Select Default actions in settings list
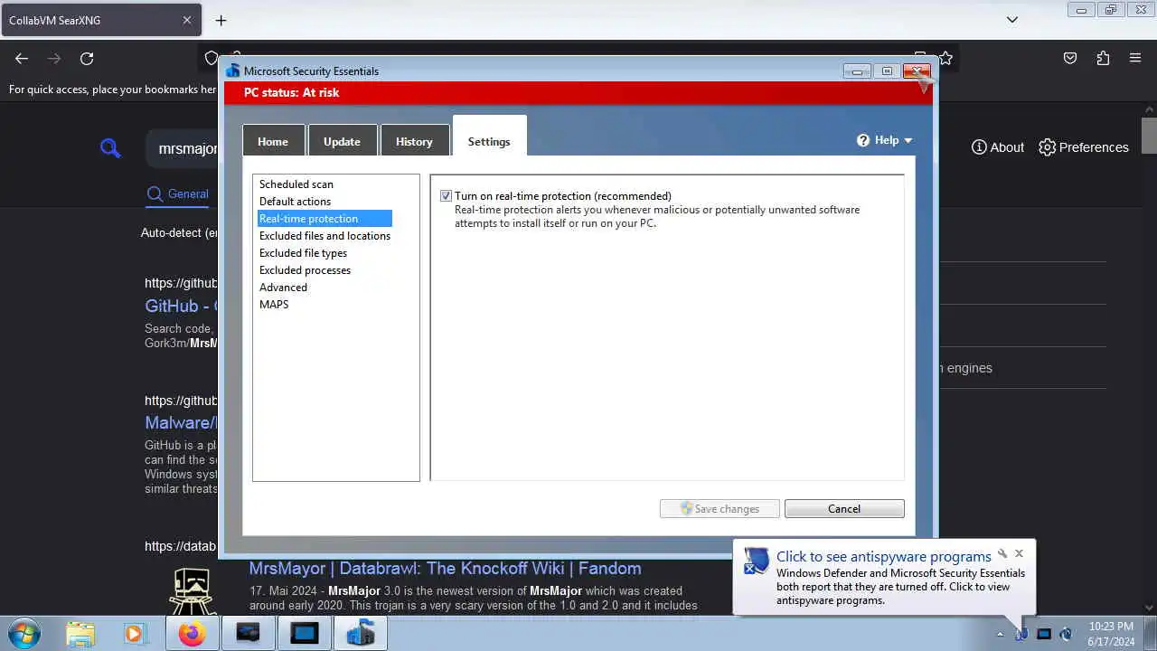The image size is (1157, 651). coord(295,202)
